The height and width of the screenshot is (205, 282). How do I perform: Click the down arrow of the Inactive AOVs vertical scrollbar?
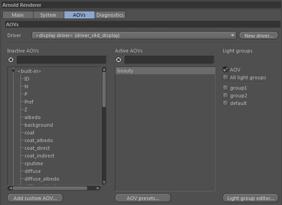104,182
